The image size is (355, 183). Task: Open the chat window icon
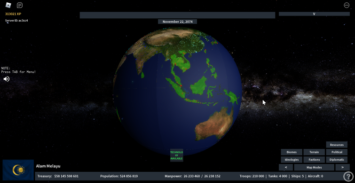click(x=20, y=5)
